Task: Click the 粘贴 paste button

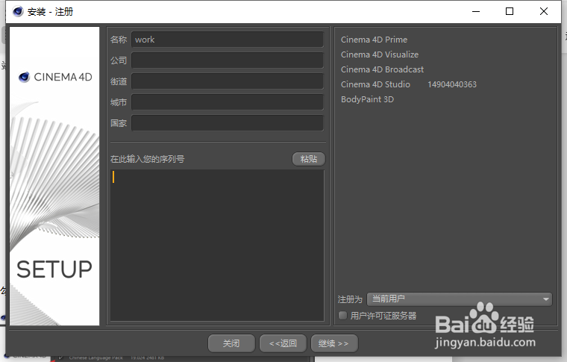Action: coord(308,159)
